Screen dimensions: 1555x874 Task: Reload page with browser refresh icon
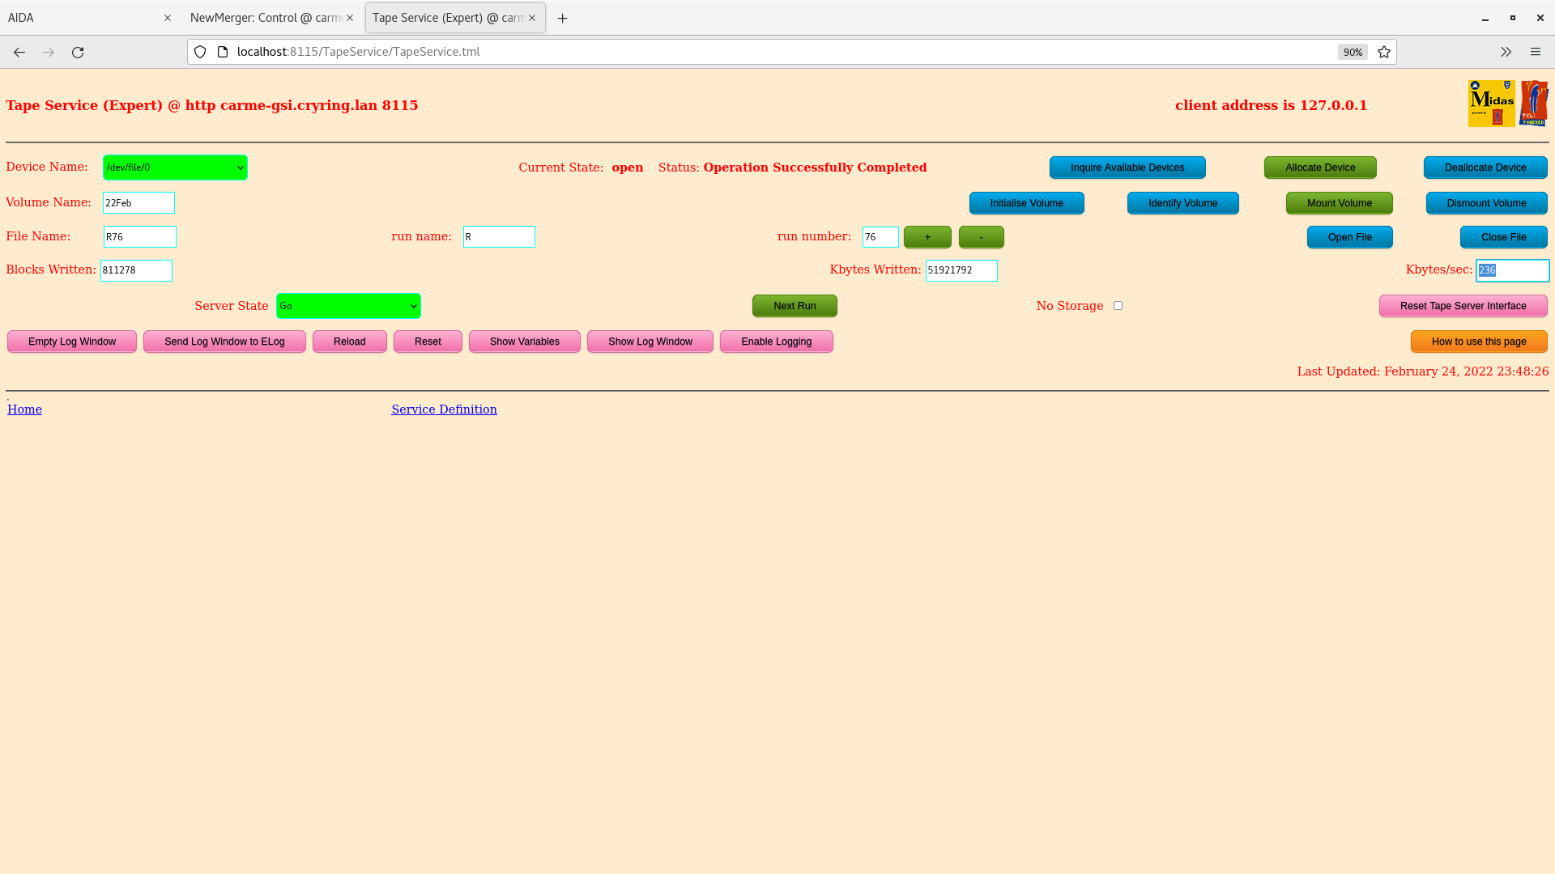click(x=78, y=52)
